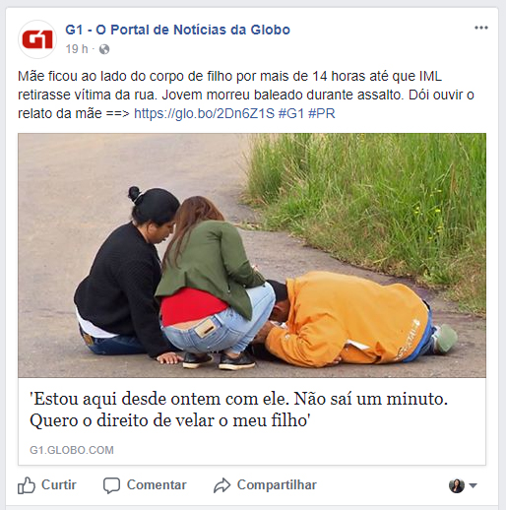This screenshot has width=506, height=510.
Task: Click the post text beginning 'Mãe ficou ao lado'
Action: click(246, 95)
